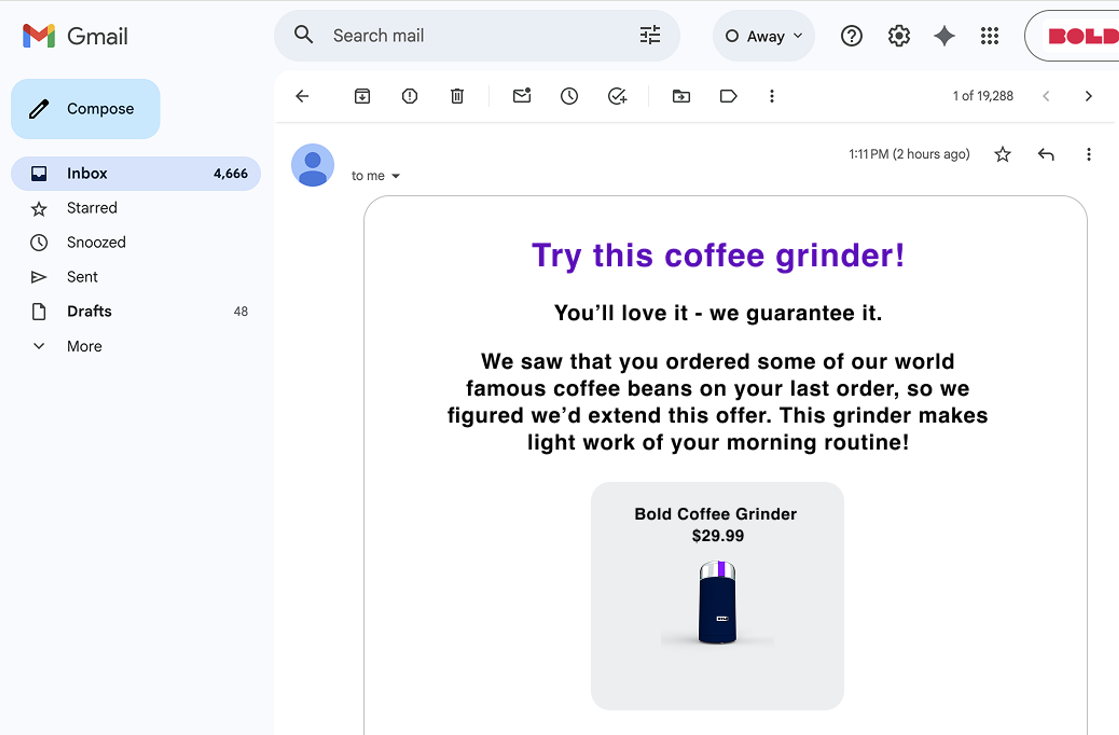Click the Bold Coffee Grinder product image
The image size is (1119, 735).
(717, 602)
